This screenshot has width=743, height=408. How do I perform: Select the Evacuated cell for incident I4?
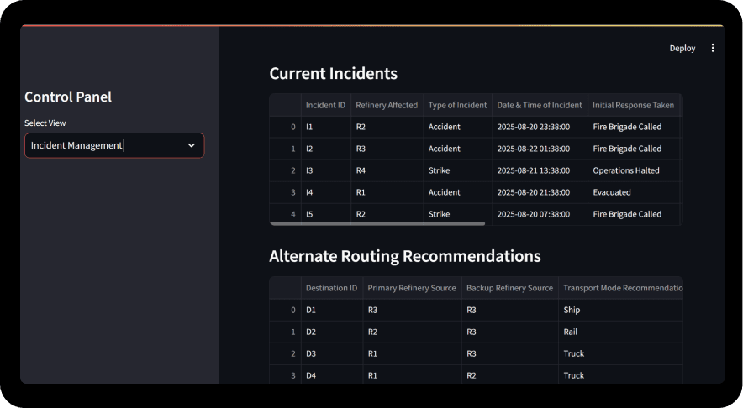(x=612, y=192)
